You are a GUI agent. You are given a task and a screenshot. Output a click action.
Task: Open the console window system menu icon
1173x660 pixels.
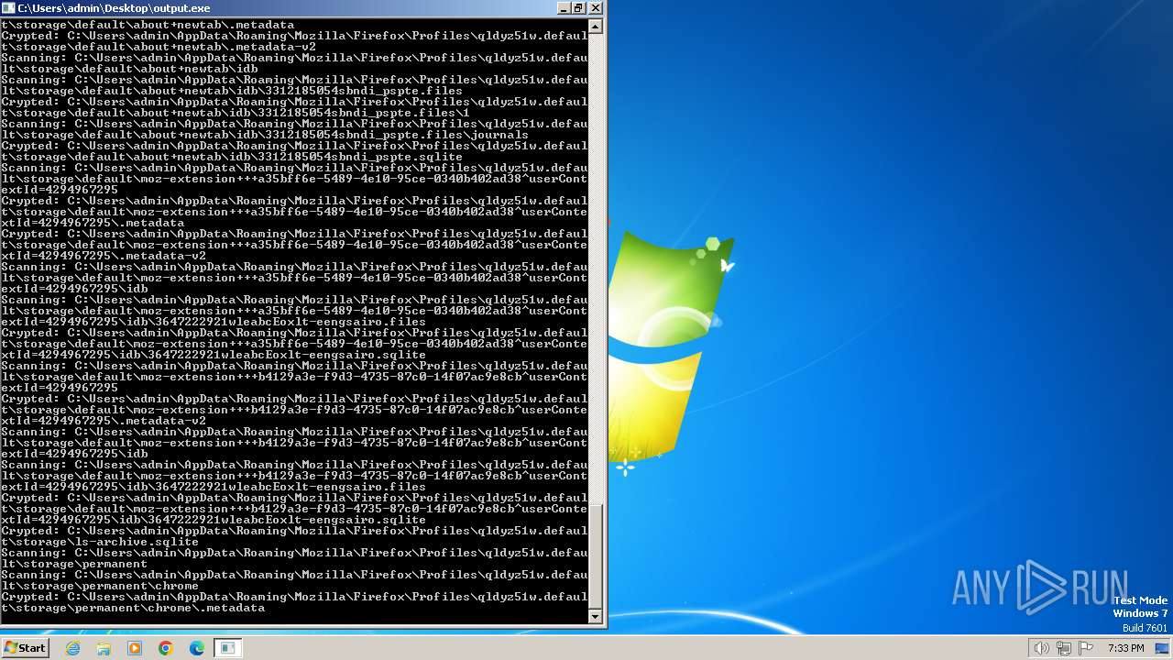pyautogui.click(x=8, y=8)
